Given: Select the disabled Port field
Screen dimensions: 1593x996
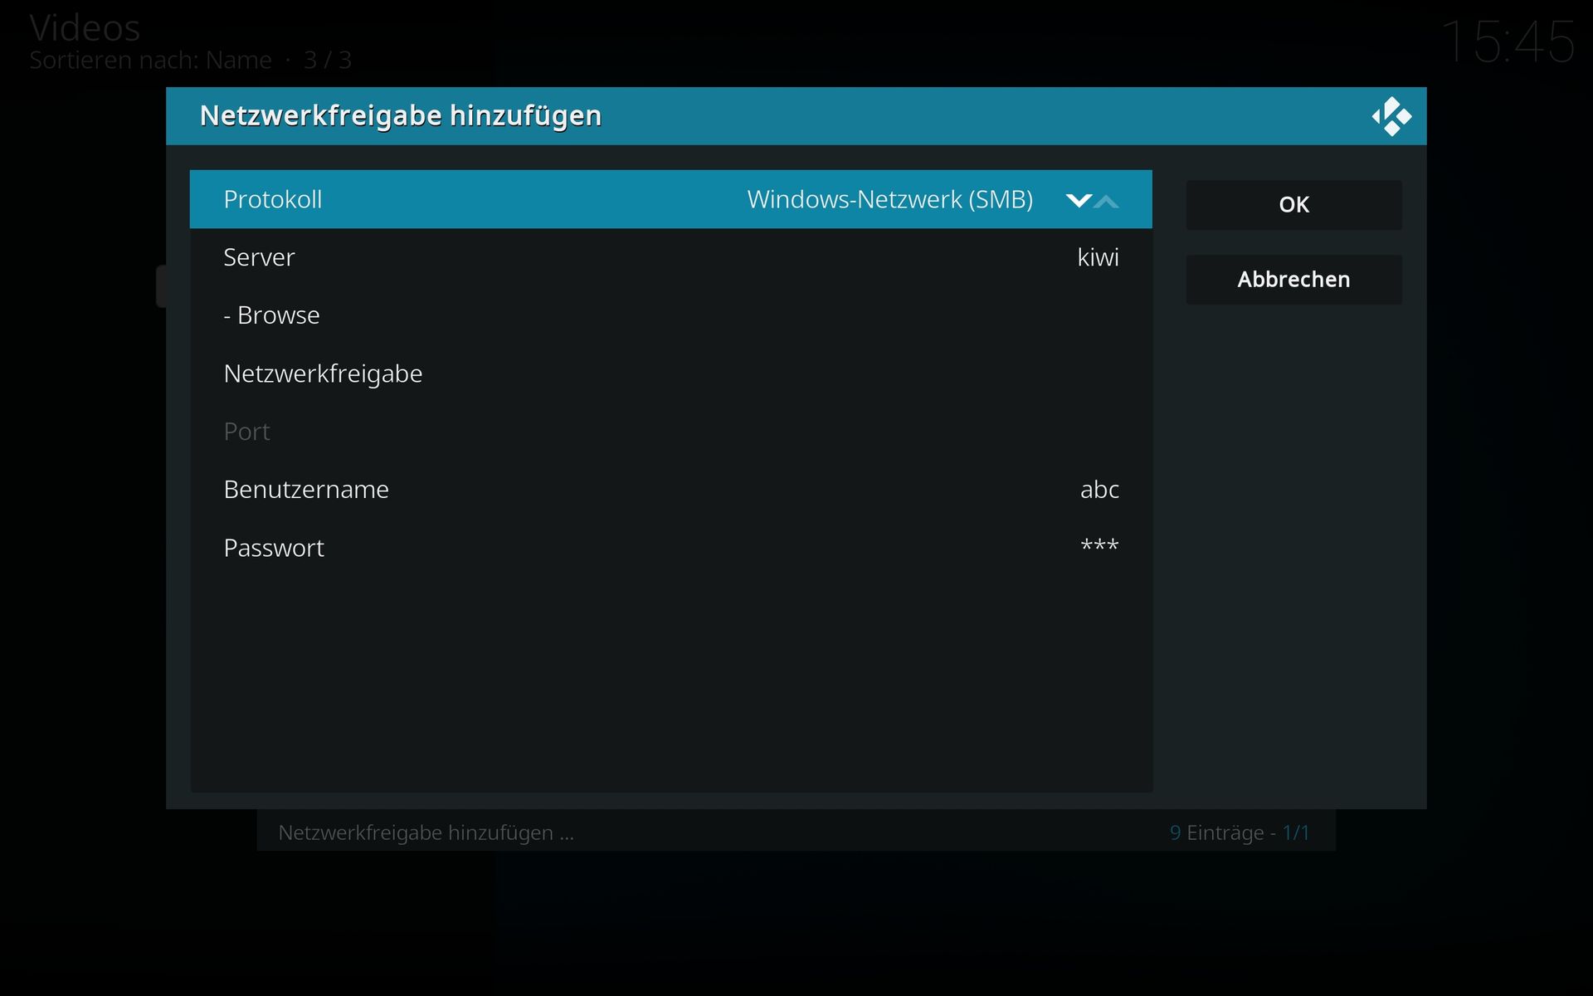Looking at the screenshot, I should (x=670, y=432).
